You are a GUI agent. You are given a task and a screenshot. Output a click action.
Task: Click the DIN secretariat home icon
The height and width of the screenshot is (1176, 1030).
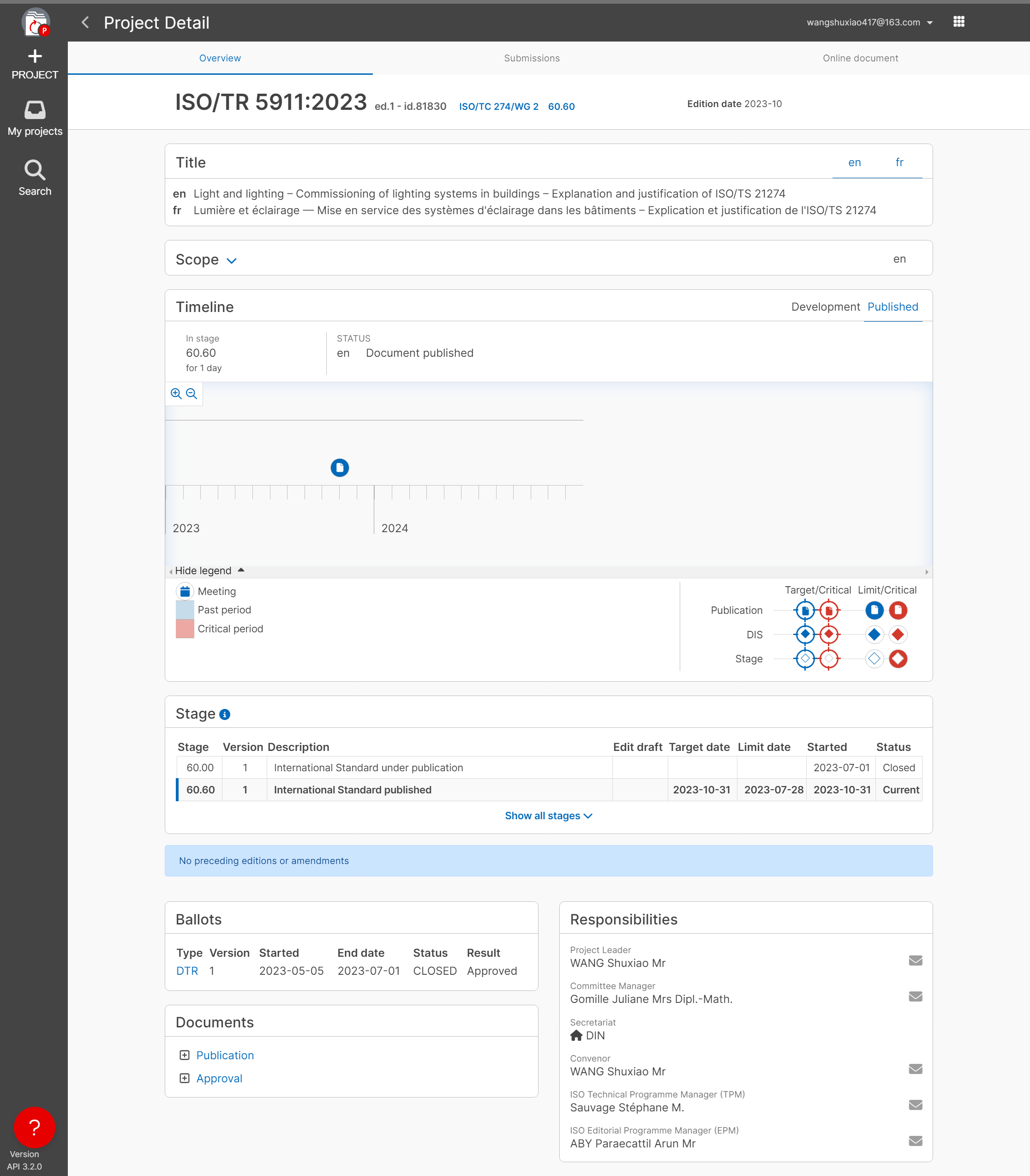click(x=576, y=1035)
